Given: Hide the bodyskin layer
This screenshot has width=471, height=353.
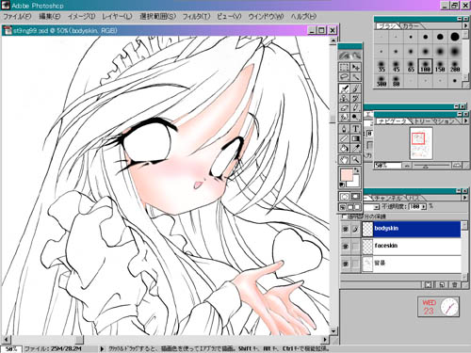Looking at the screenshot, I should tap(346, 229).
